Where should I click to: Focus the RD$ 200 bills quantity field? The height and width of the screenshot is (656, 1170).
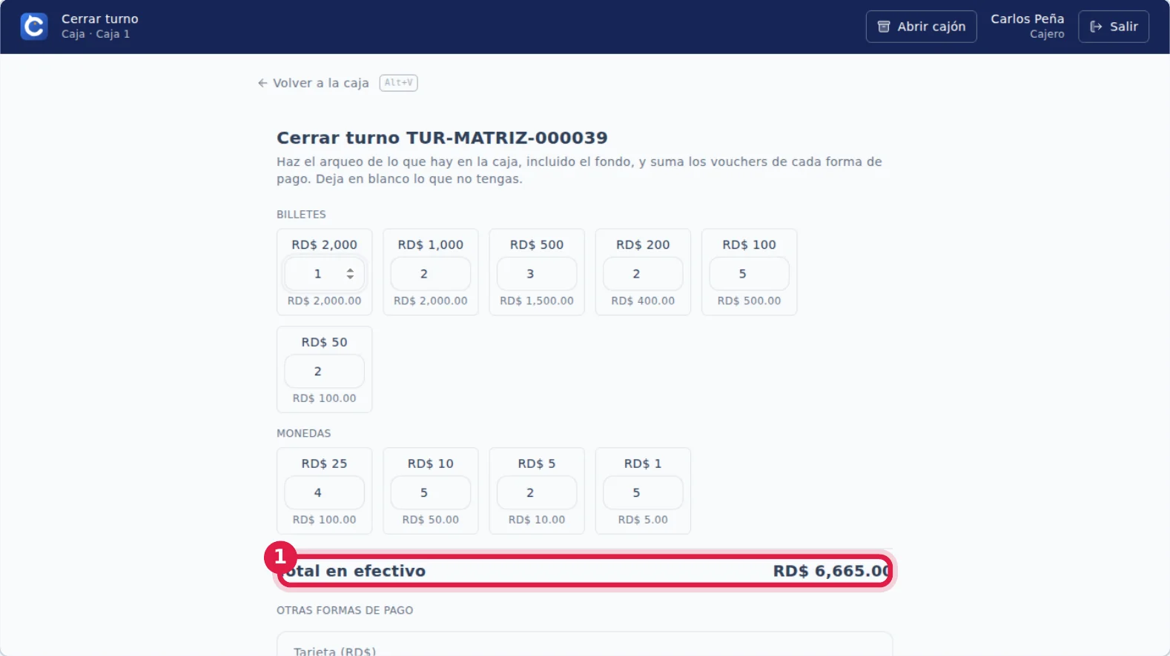click(x=642, y=274)
